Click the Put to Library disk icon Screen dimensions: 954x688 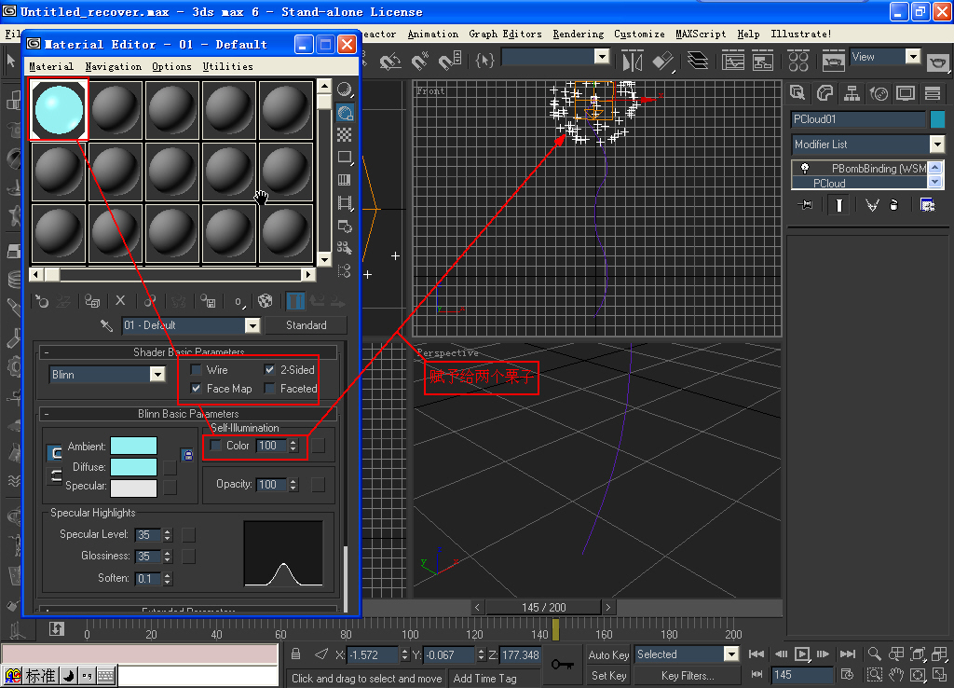coord(208,301)
